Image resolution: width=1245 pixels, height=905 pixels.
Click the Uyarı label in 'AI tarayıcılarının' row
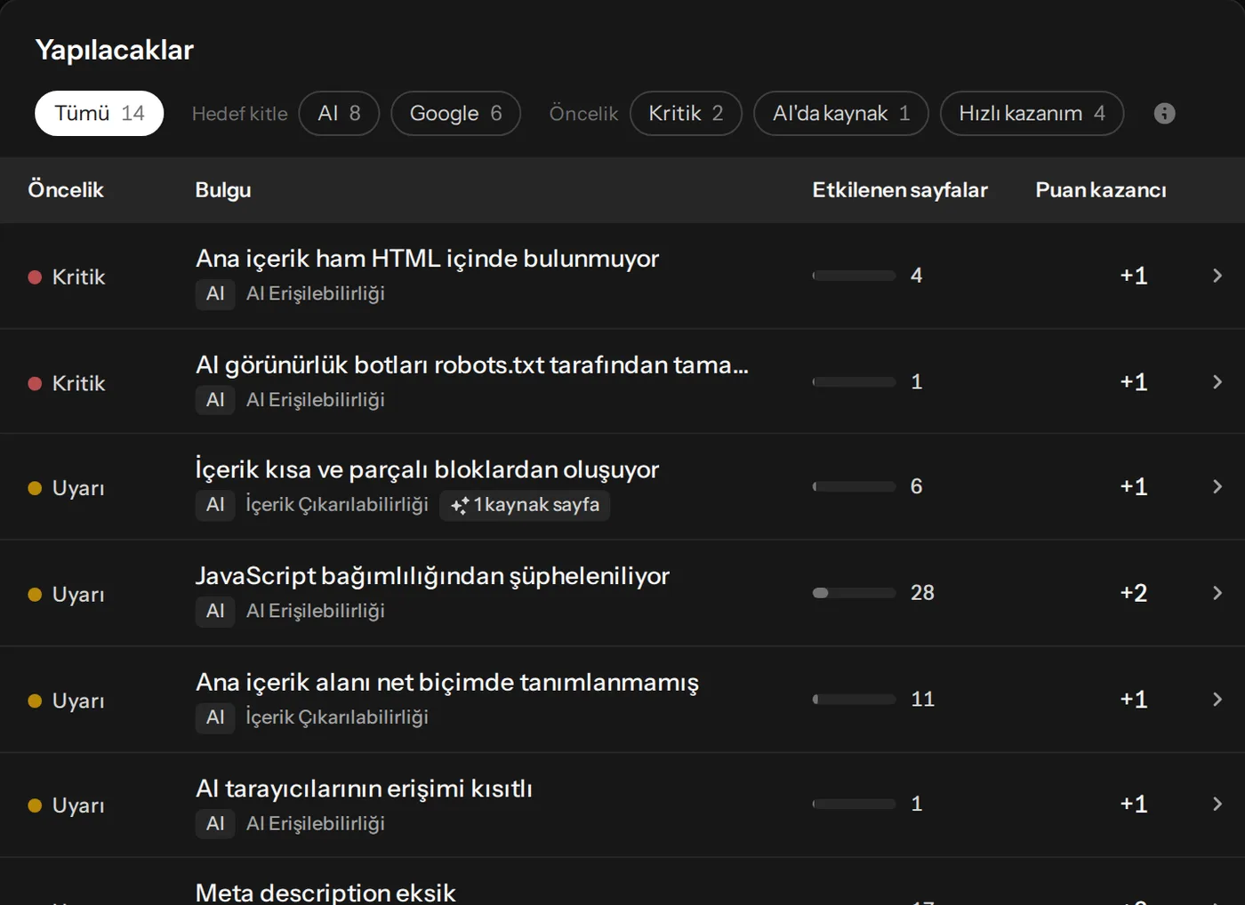click(x=78, y=805)
